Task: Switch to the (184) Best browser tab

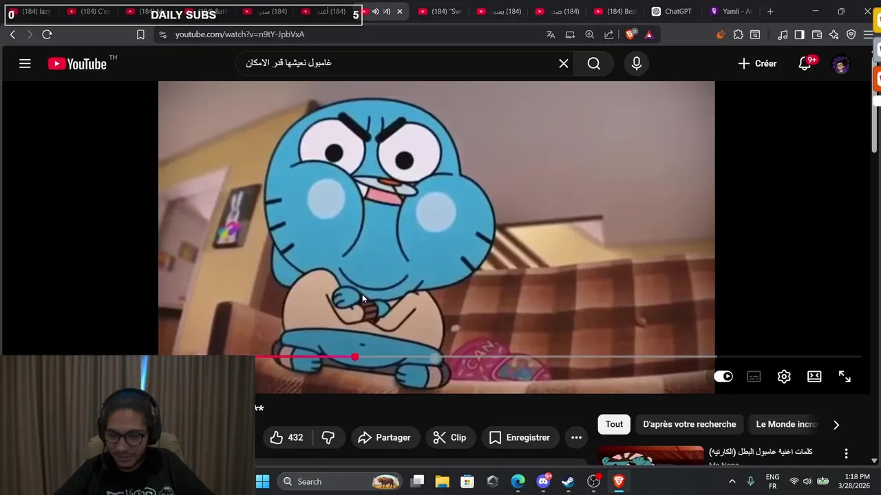Action: click(x=615, y=11)
